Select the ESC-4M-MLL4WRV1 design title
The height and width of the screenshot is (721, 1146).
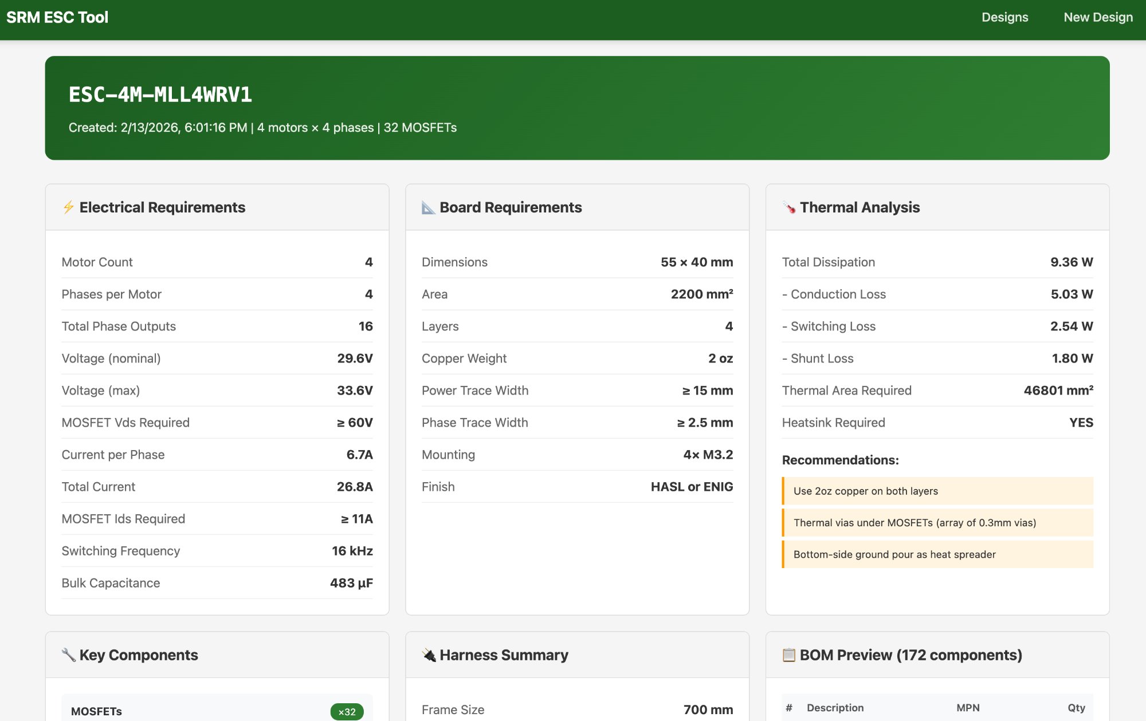coord(160,95)
